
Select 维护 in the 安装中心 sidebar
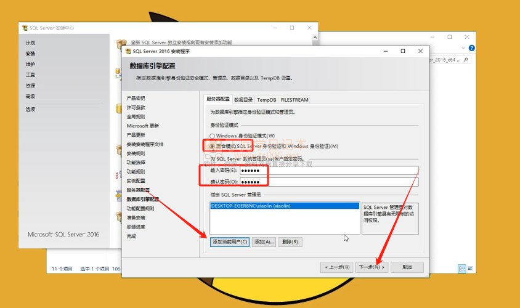(x=30, y=64)
